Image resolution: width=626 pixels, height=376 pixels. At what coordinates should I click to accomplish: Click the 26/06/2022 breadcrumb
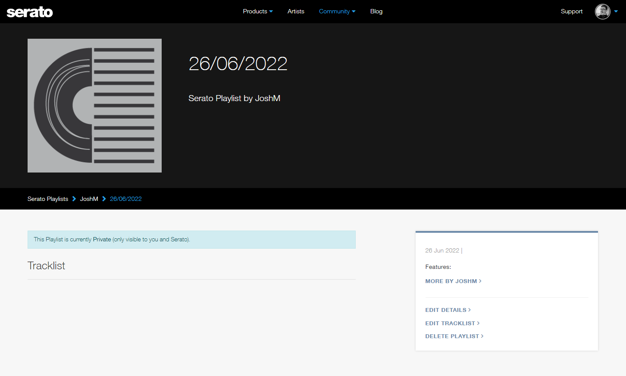click(126, 199)
